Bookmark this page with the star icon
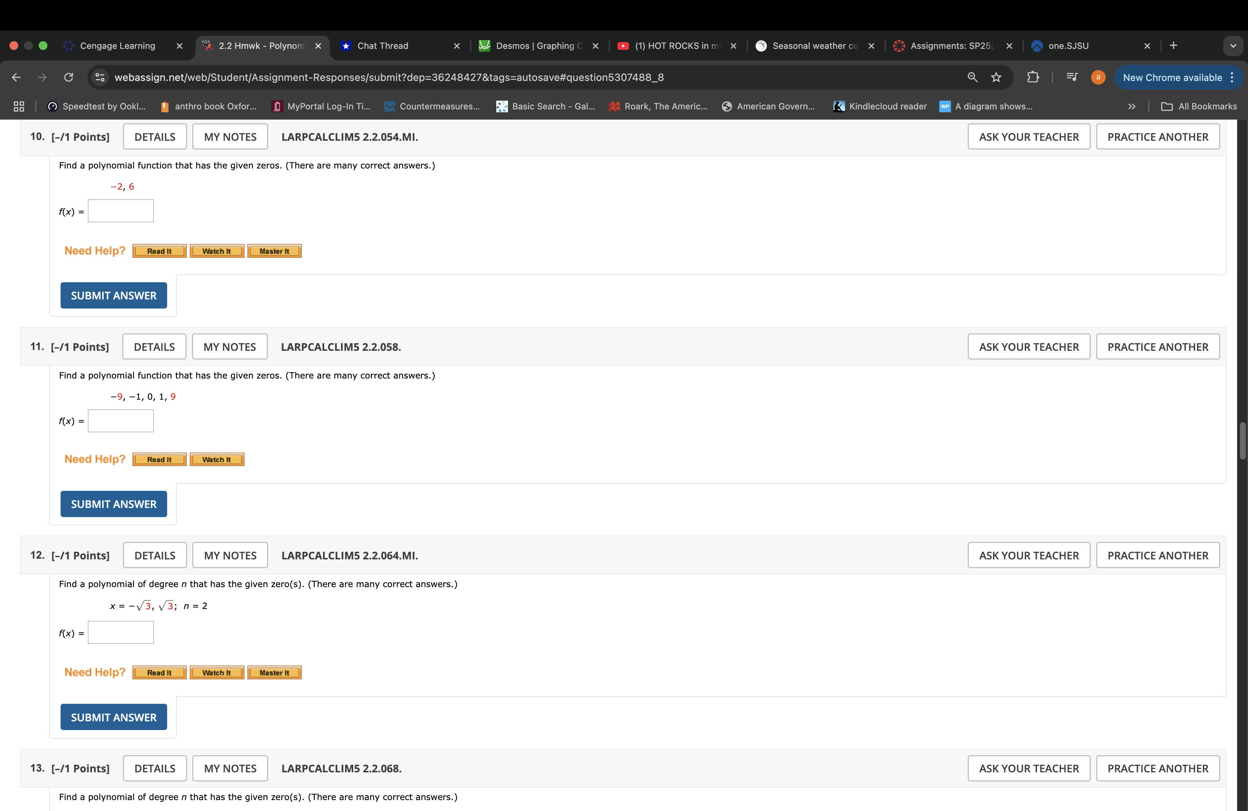 pyautogui.click(x=996, y=78)
